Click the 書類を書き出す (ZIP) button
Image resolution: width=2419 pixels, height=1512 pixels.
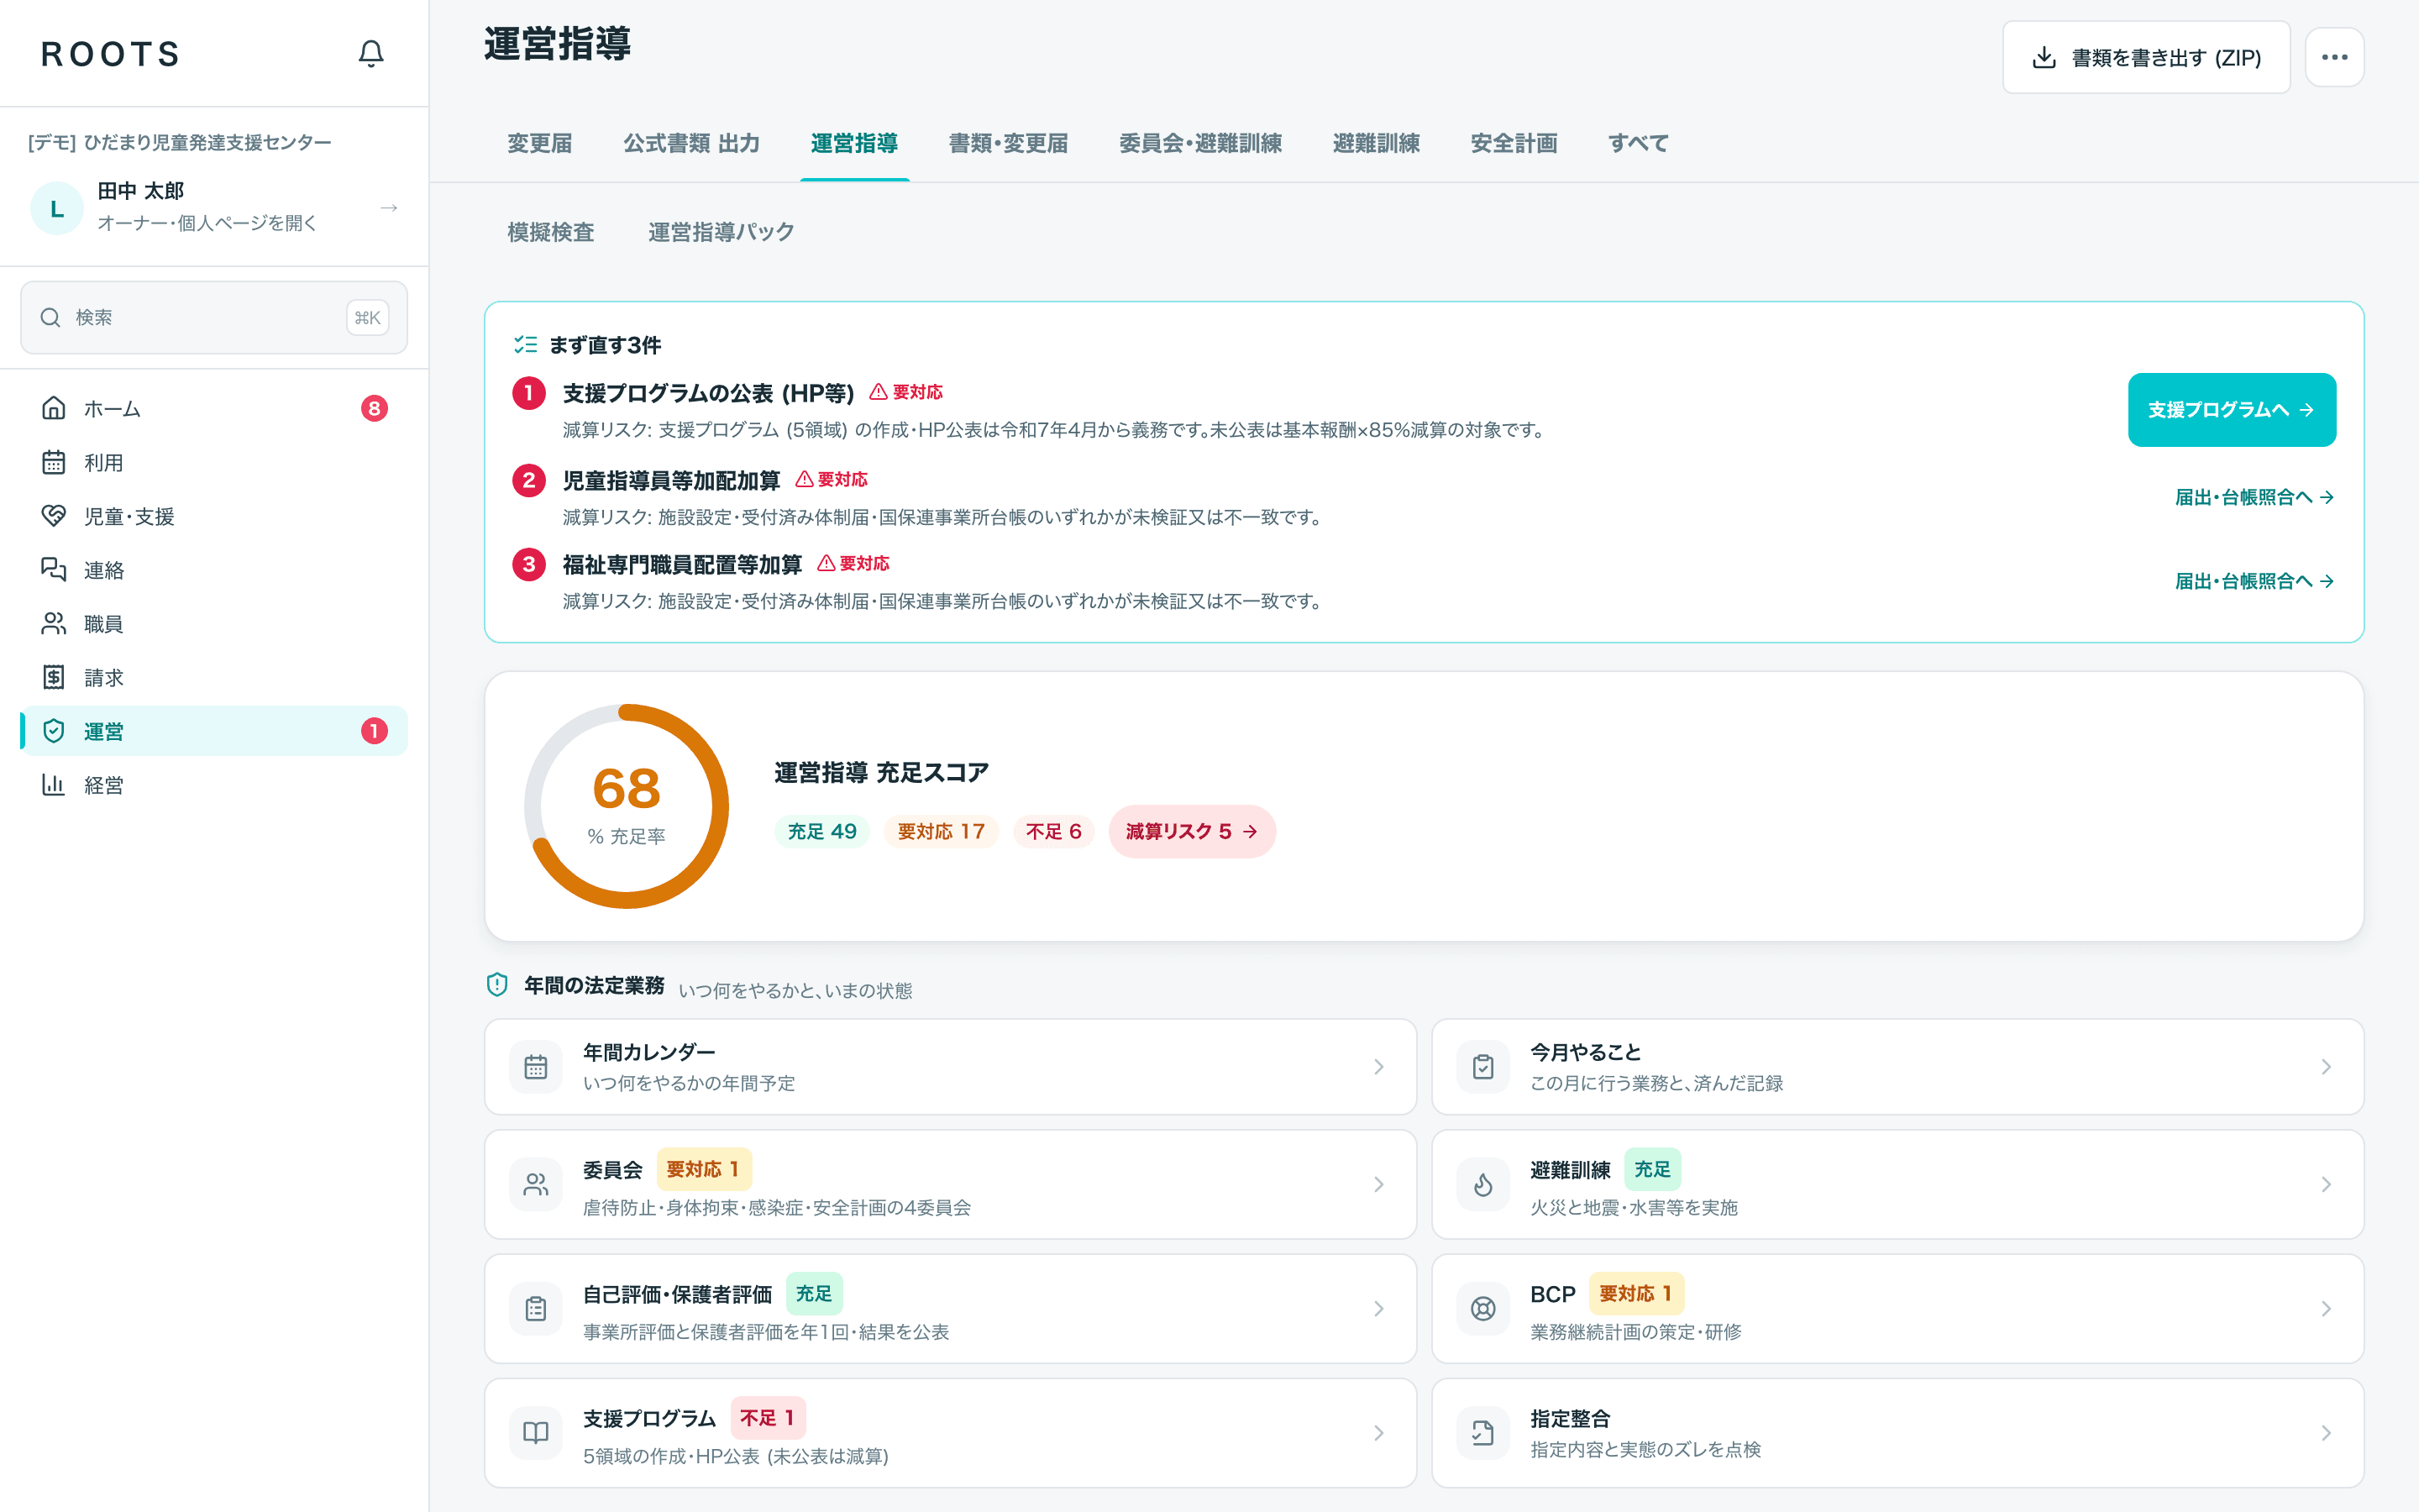[x=2146, y=58]
